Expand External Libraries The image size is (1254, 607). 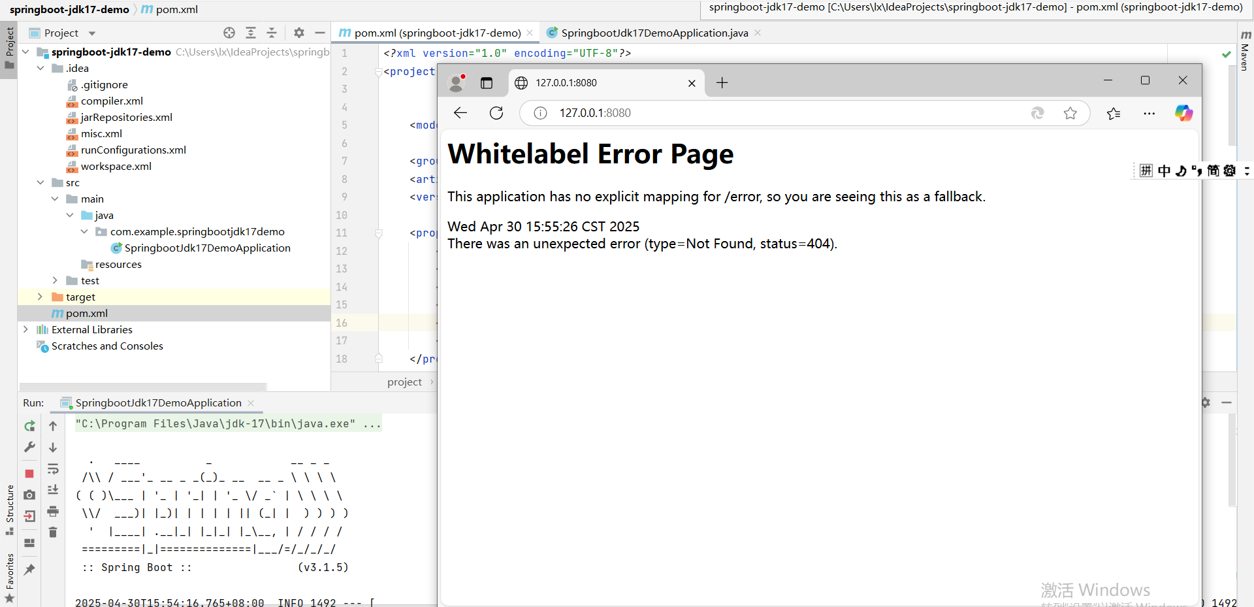25,329
